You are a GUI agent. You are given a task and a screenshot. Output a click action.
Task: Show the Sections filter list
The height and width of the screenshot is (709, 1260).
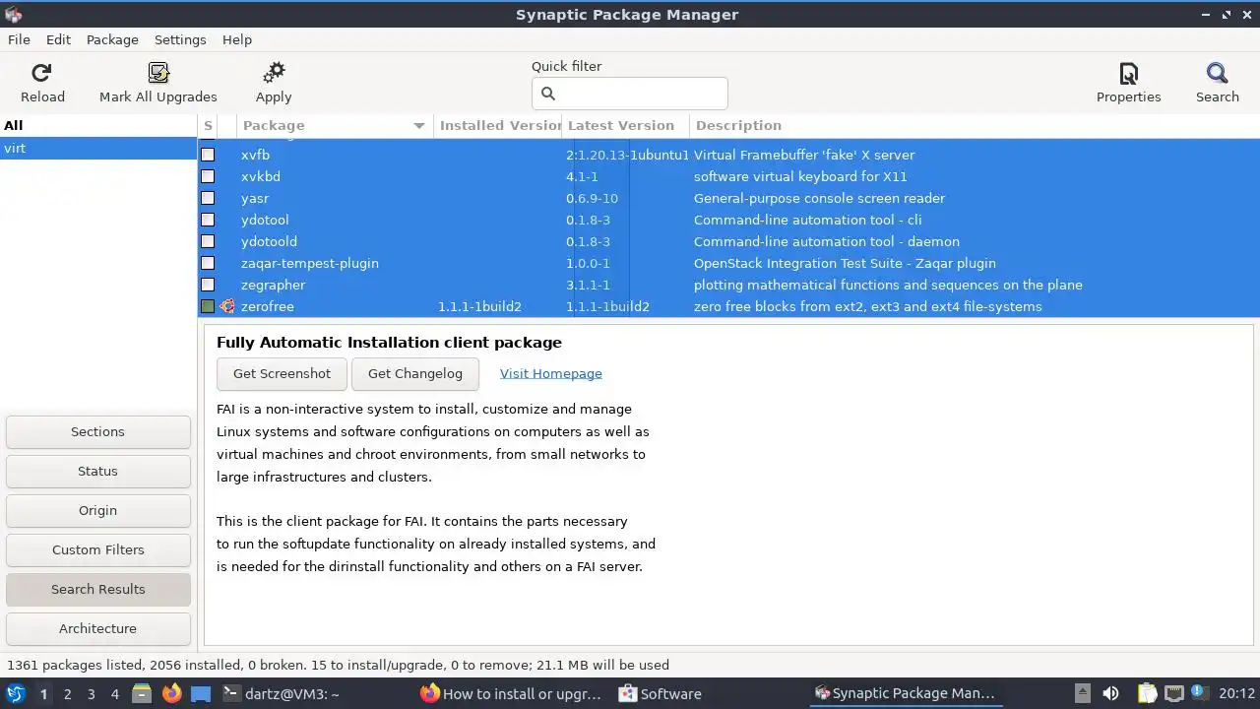click(97, 431)
